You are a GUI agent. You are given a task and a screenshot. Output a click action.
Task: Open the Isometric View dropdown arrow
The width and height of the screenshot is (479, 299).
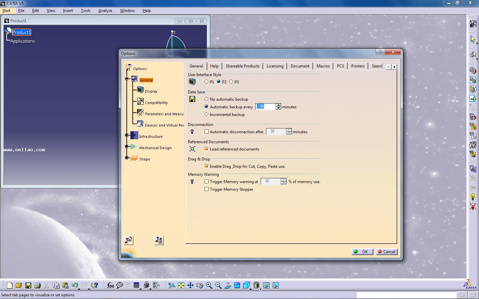point(250,289)
